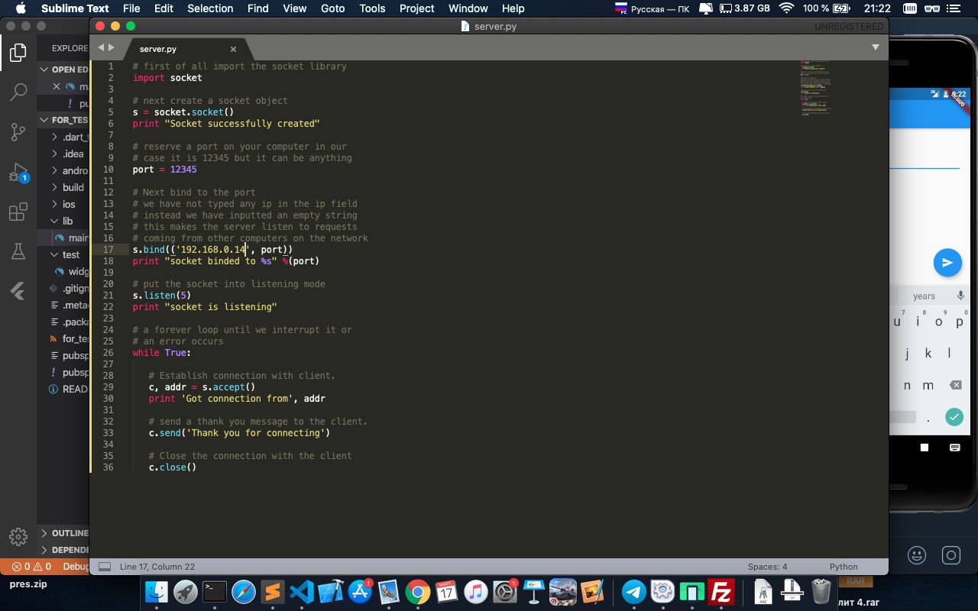The width and height of the screenshot is (978, 611).
Task: Tap emulator keyboard switcher icon
Action: coord(955,447)
